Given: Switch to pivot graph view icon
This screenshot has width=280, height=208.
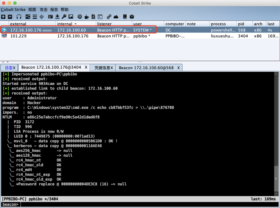Looking at the screenshot, I should 28,17.
